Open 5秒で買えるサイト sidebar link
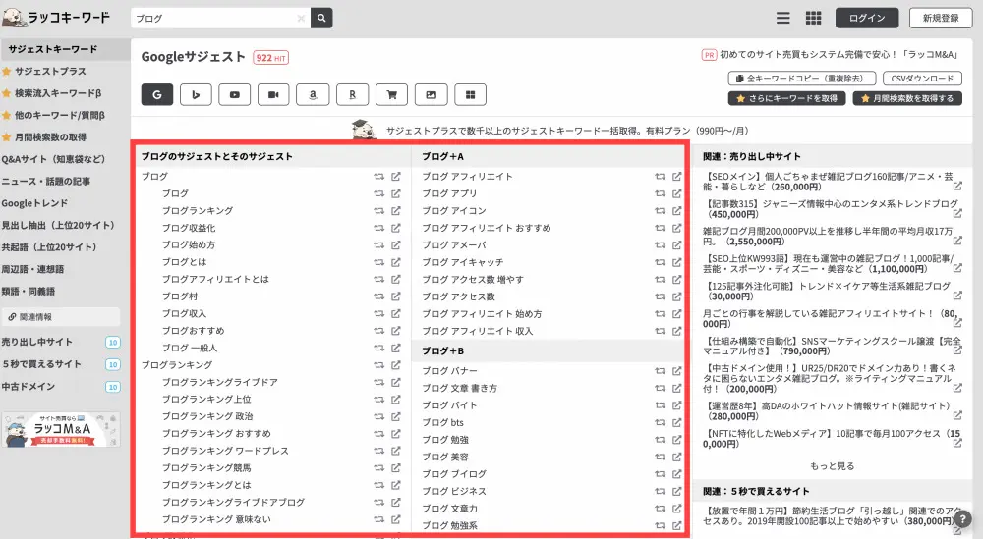Screen dimensions: 983x539 [x=41, y=363]
